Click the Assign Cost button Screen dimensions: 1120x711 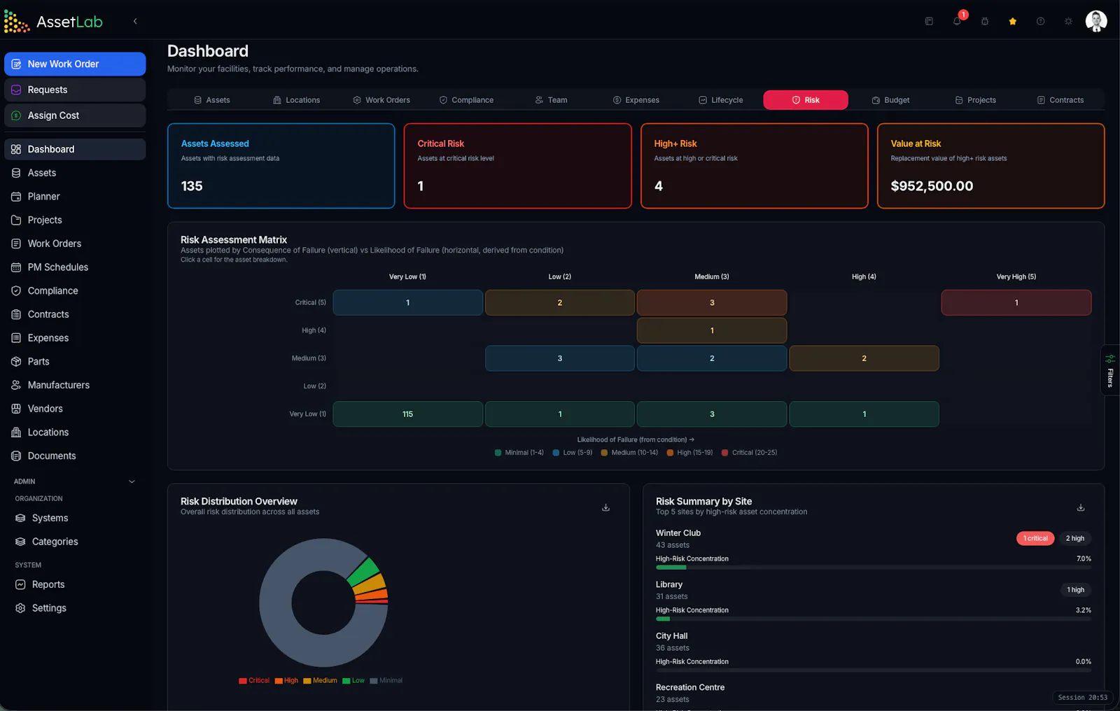[x=75, y=115]
